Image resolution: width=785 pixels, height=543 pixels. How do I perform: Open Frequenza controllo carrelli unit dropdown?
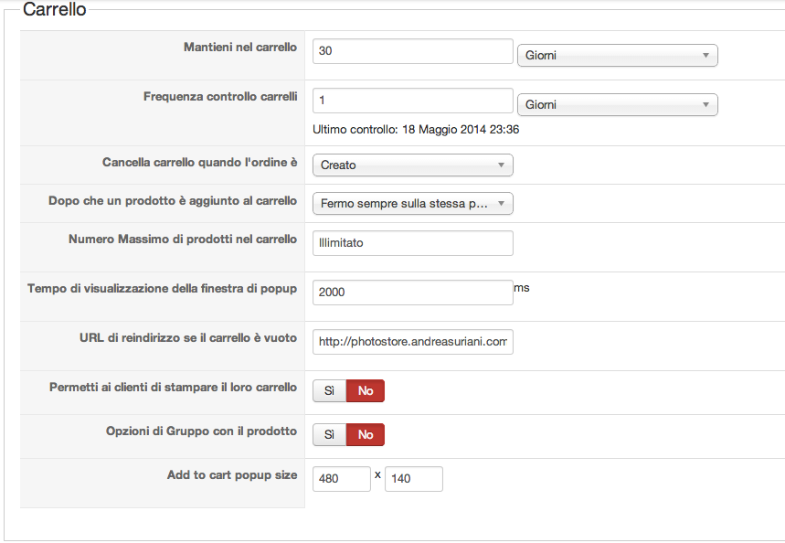pos(617,105)
